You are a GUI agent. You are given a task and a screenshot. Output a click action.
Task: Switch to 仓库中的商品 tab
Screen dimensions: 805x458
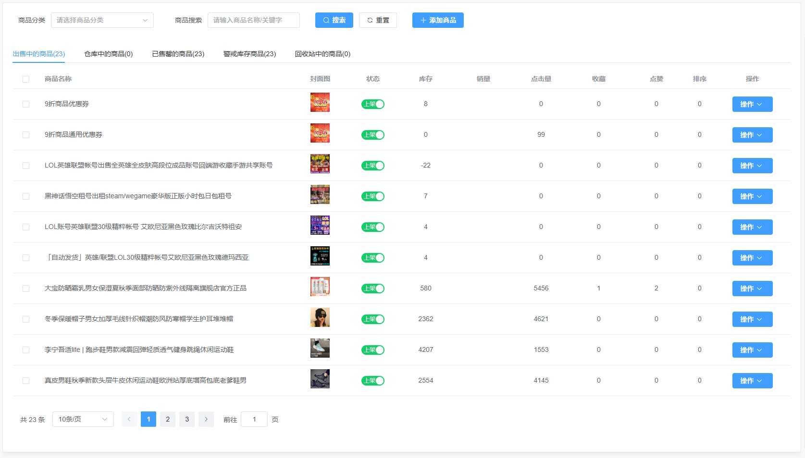pyautogui.click(x=108, y=54)
